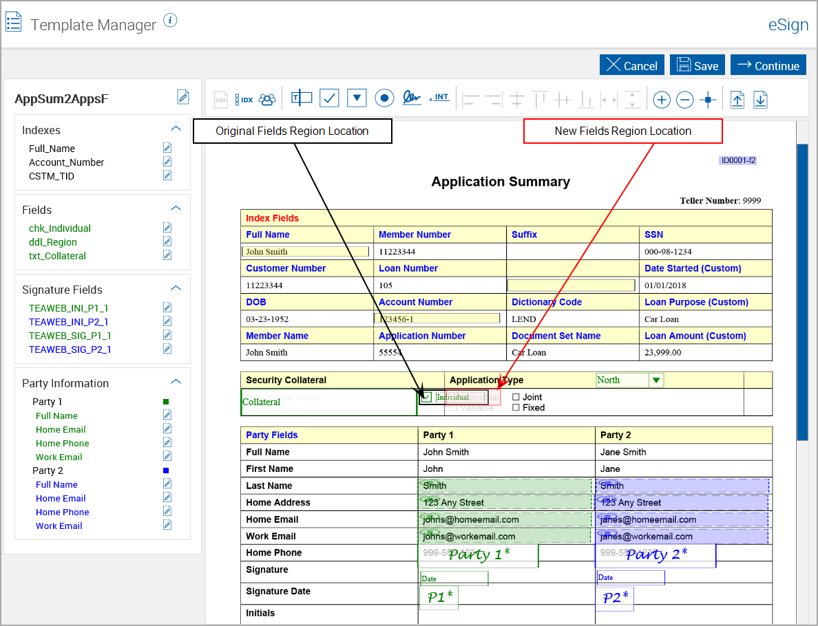Collapse the Party Information section
Image resolution: width=818 pixels, height=626 pixels.
176,382
